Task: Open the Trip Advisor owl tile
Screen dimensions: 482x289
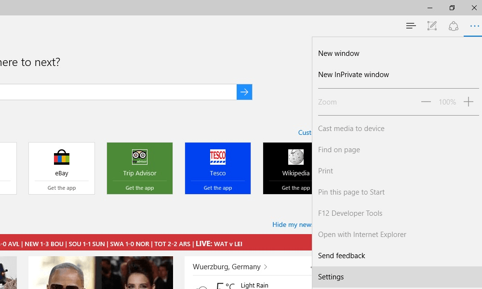Action: (140, 158)
